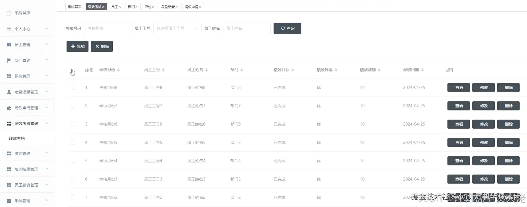Click the 个人中心 card icon in sidebar
Viewport: 527px width, 207px height.
[x=9, y=29]
